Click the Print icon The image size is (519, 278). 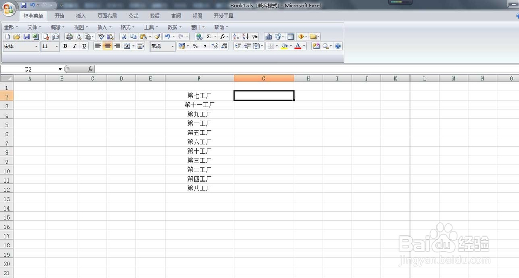[x=69, y=37]
